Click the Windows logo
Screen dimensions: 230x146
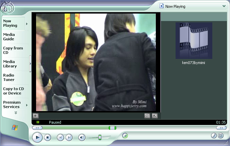[15, 128]
